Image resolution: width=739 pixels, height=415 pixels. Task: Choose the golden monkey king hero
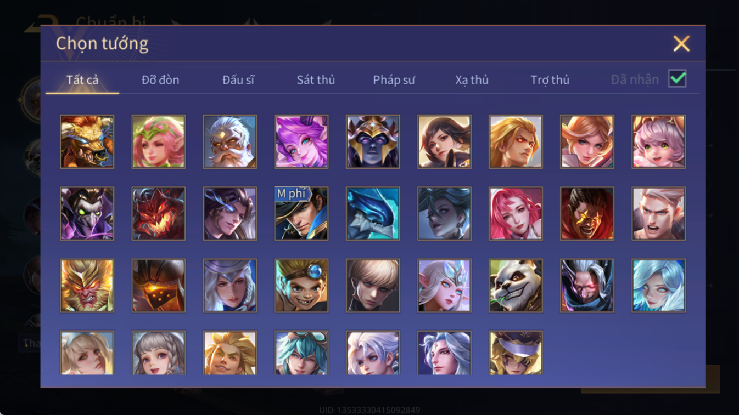(x=87, y=286)
